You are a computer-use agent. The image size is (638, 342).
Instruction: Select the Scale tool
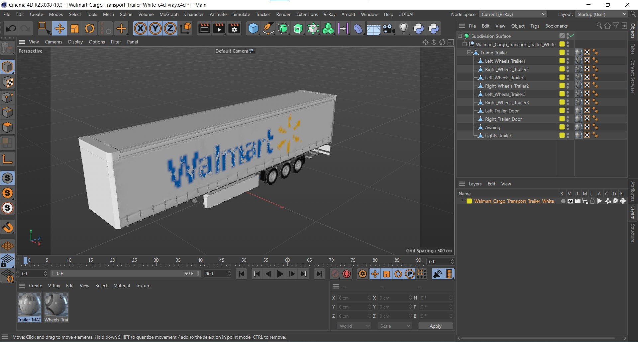(x=75, y=29)
